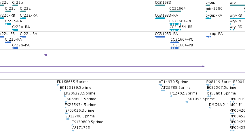Click the purple arrowhead ending before c-cup
The width and height of the screenshot is (245, 132).
[203, 66]
